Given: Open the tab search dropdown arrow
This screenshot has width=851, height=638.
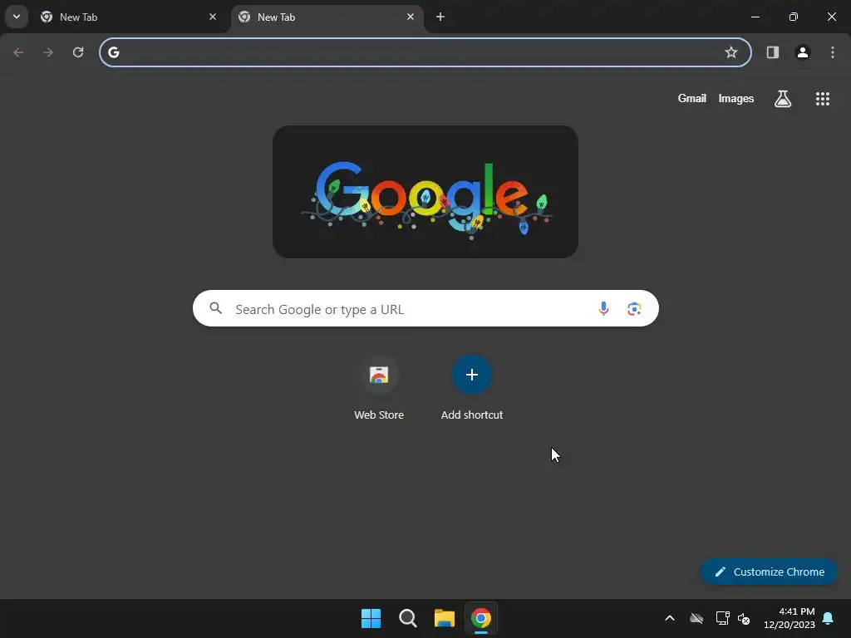Looking at the screenshot, I should [x=17, y=17].
